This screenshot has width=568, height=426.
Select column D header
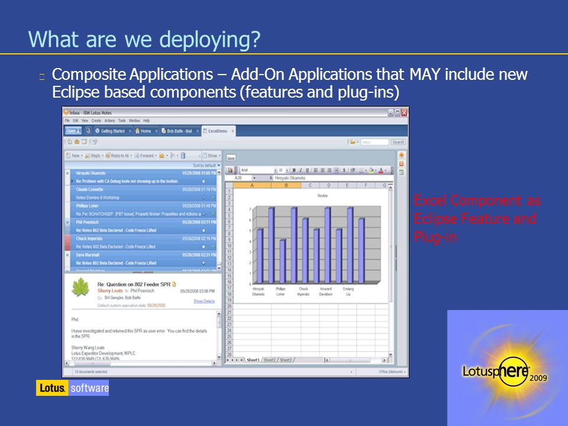(x=329, y=185)
